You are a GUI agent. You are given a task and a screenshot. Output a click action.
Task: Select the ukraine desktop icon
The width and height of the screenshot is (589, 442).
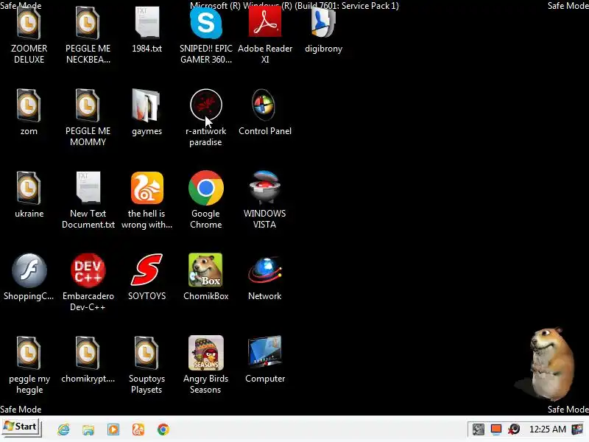pyautogui.click(x=29, y=188)
